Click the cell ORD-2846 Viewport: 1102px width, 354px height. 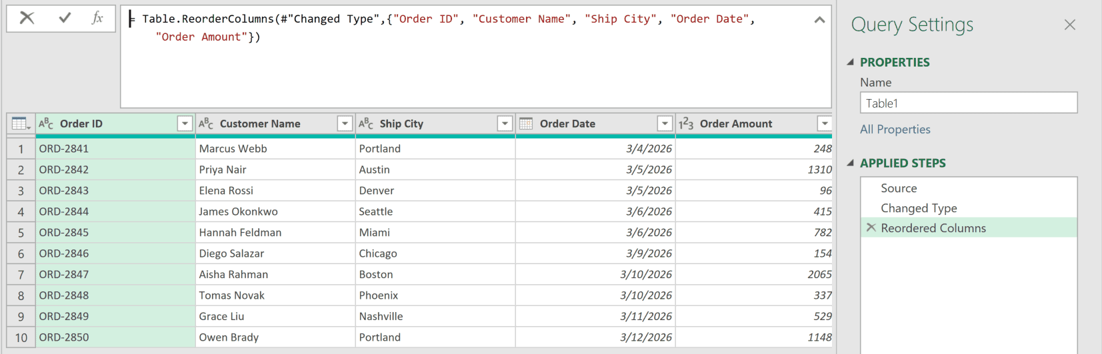[115, 254]
